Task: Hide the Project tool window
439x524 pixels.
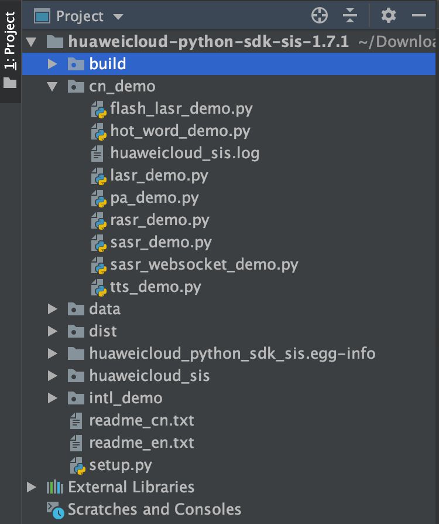Action: pos(419,16)
